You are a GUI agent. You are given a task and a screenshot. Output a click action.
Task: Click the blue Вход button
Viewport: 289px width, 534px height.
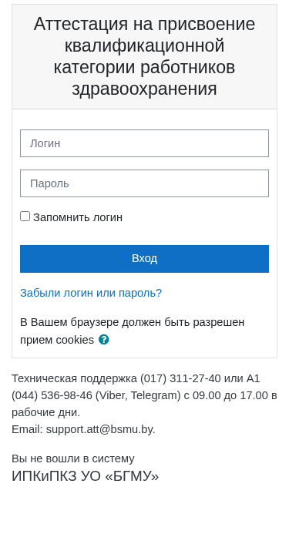tap(145, 259)
